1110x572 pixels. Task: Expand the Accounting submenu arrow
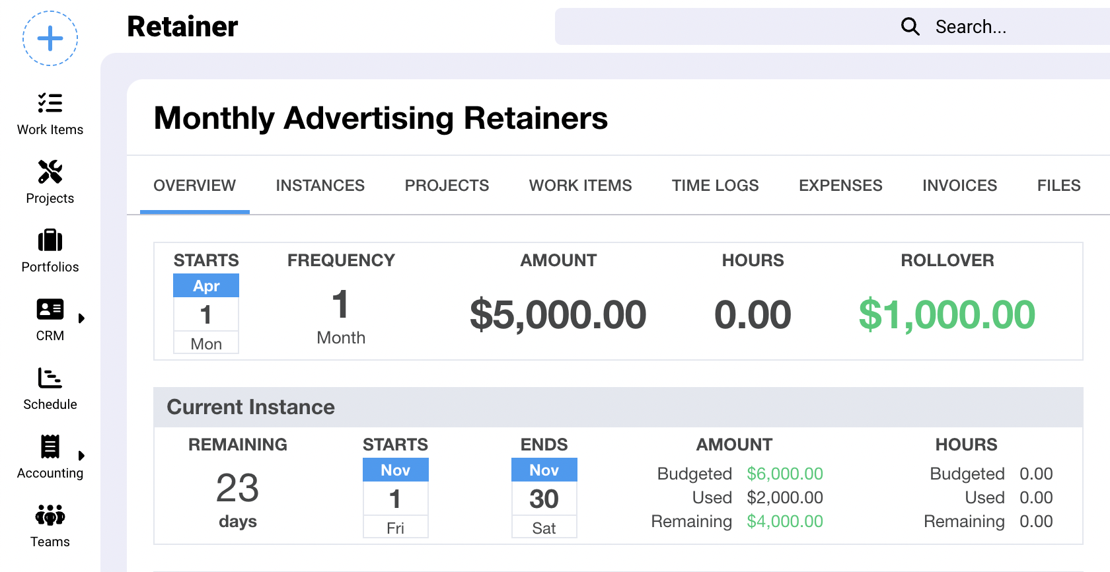tap(81, 456)
